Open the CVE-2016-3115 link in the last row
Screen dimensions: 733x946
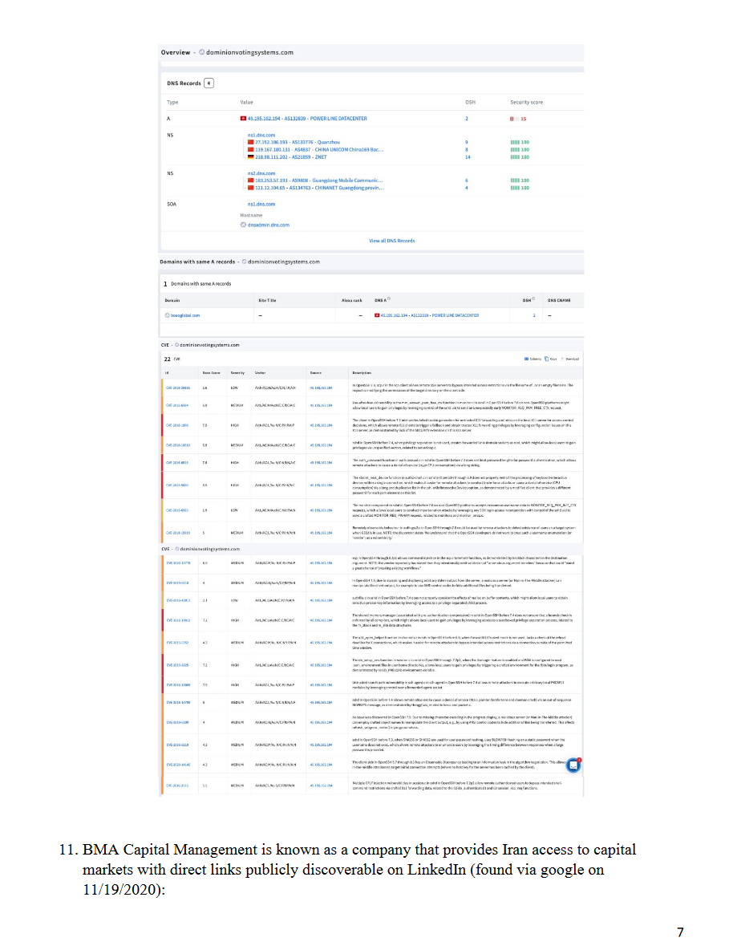(x=177, y=786)
